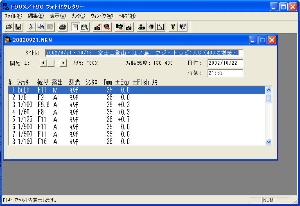Select the list view page icon

pyautogui.click(x=75, y=27)
